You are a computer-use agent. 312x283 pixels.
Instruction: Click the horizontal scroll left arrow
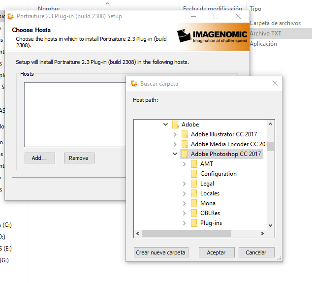pos(138,233)
